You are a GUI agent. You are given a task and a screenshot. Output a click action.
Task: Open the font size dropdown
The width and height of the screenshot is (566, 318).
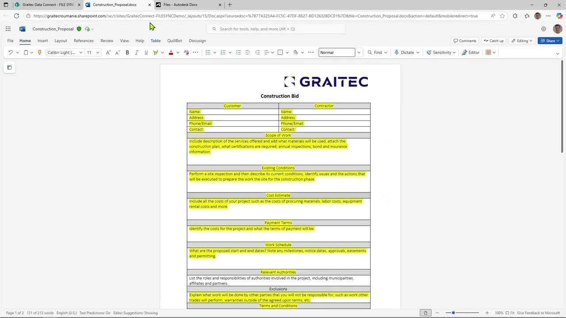[x=98, y=53]
